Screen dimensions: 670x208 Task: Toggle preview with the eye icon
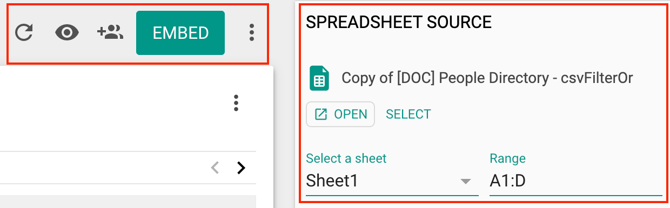(68, 33)
